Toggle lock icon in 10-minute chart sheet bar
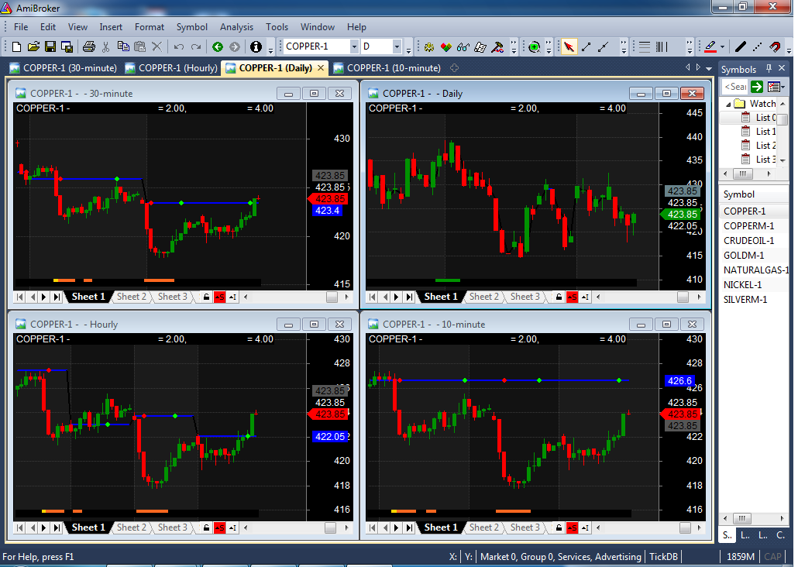This screenshot has width=798, height=567. pos(559,527)
